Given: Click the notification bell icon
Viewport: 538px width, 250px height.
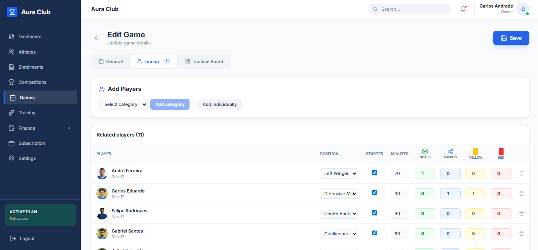Looking at the screenshot, I should coord(463,9).
